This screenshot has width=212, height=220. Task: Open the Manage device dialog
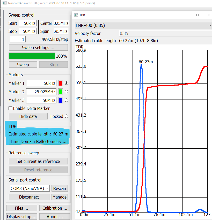point(60,197)
